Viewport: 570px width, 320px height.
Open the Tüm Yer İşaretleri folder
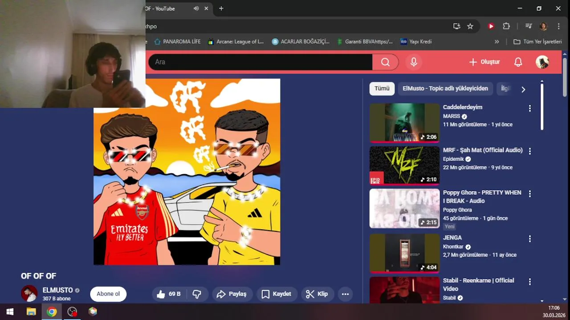537,42
